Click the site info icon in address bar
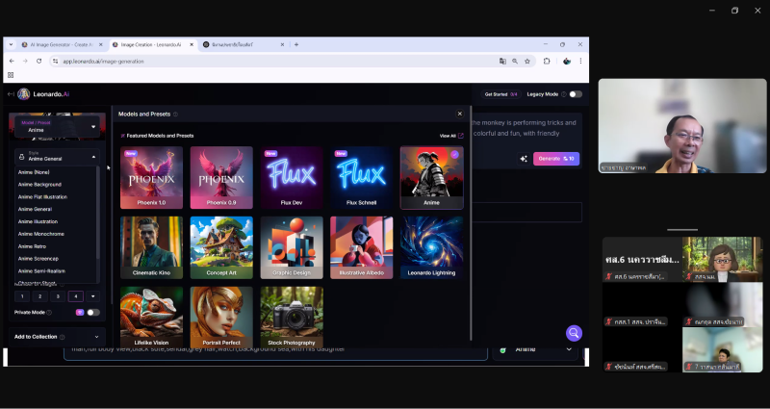770x409 pixels. click(x=56, y=62)
